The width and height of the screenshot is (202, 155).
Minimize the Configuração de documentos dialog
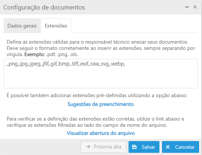coord(187,7)
